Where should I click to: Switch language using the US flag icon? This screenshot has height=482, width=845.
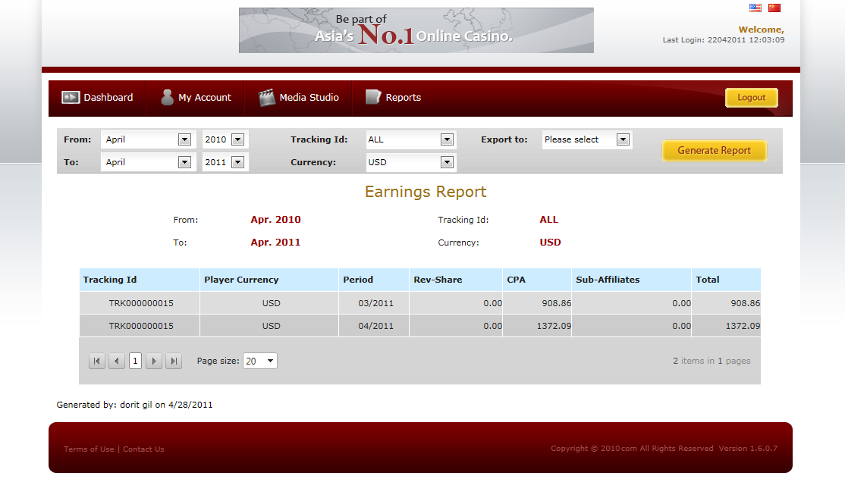tap(755, 8)
